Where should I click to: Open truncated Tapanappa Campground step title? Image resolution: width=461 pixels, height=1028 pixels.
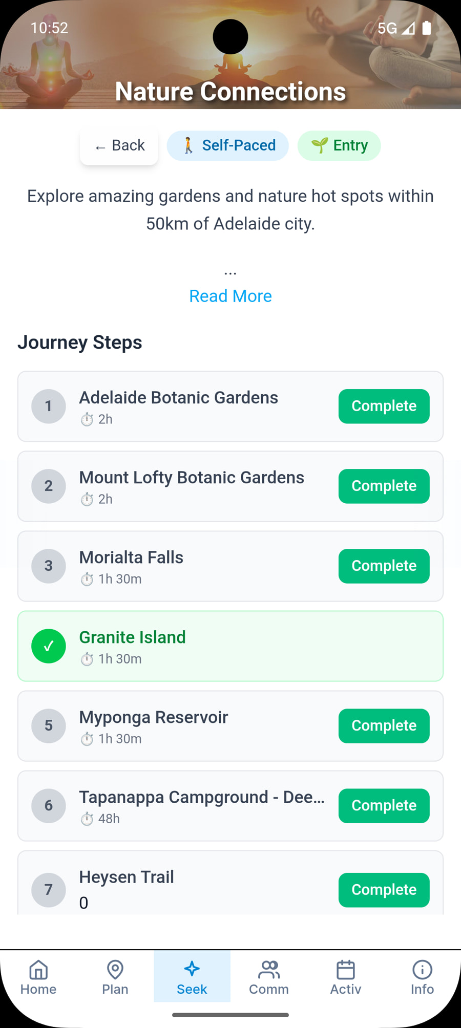click(202, 797)
